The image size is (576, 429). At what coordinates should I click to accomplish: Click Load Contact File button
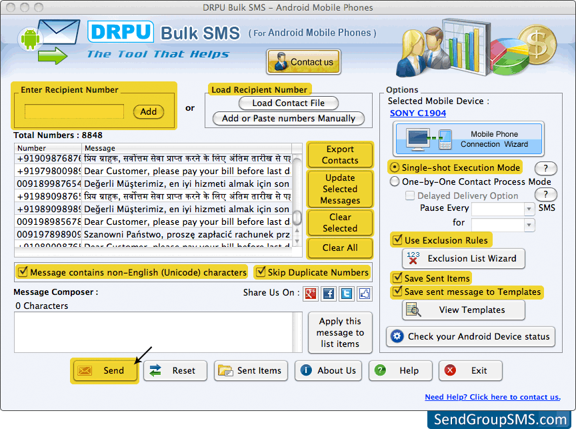[x=289, y=103]
